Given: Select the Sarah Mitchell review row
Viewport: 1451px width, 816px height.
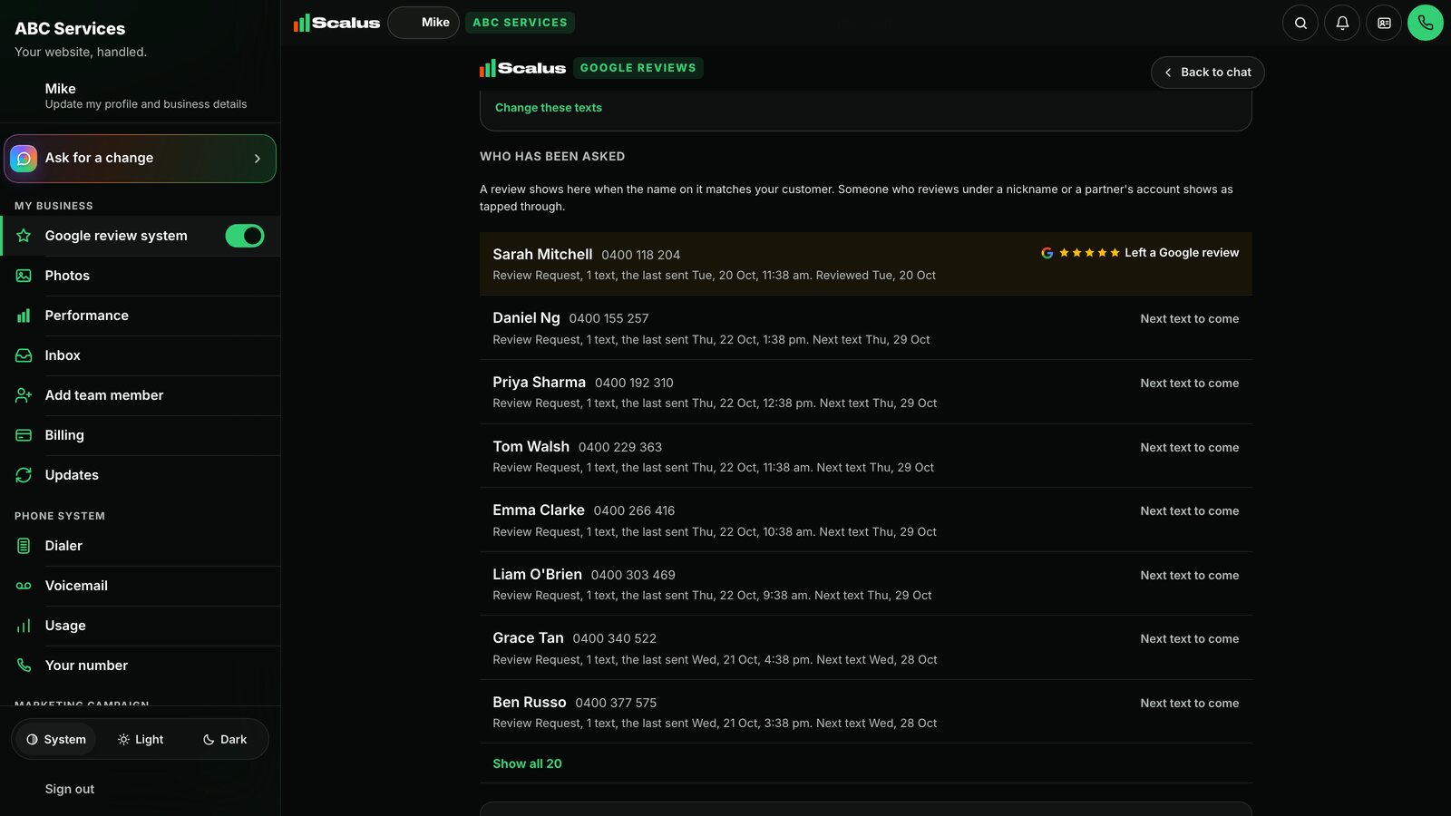Looking at the screenshot, I should 865,264.
